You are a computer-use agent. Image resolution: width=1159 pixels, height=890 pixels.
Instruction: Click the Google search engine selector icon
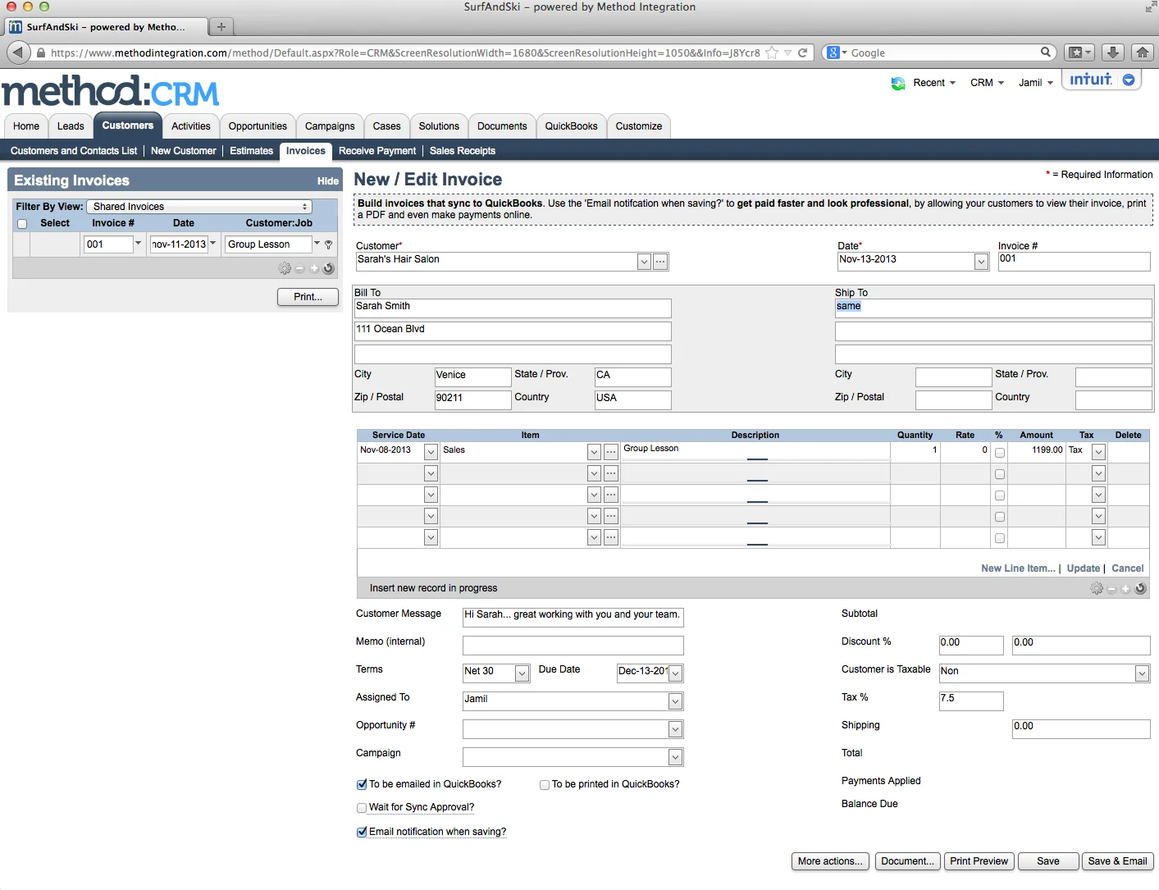click(836, 52)
